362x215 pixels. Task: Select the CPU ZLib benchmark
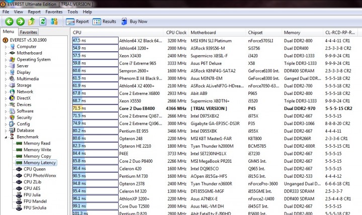coord(32,182)
